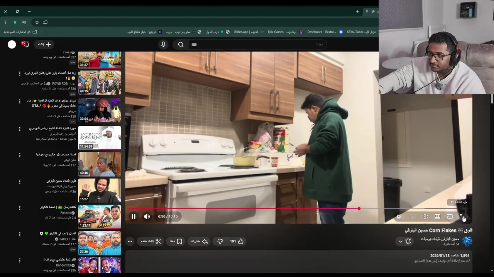
Task: Open player settings gear icon
Action: tap(425, 217)
